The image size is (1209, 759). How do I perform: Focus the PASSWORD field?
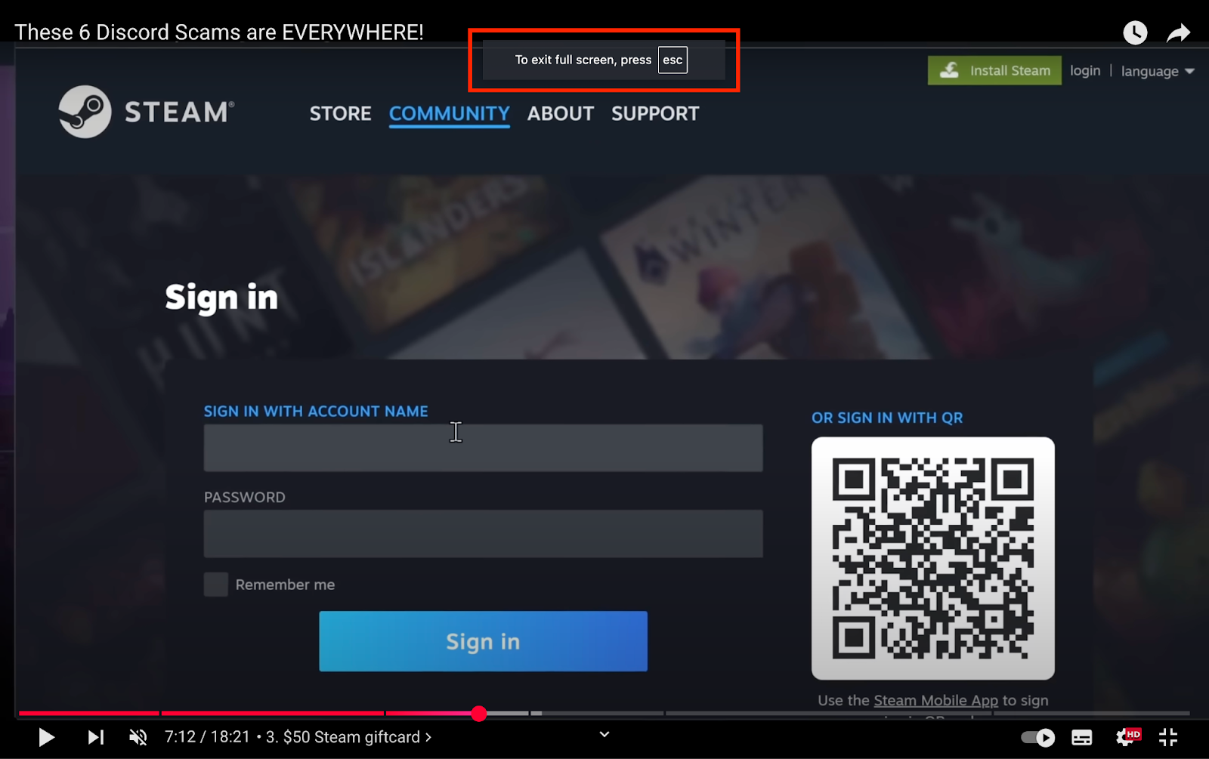pyautogui.click(x=483, y=534)
